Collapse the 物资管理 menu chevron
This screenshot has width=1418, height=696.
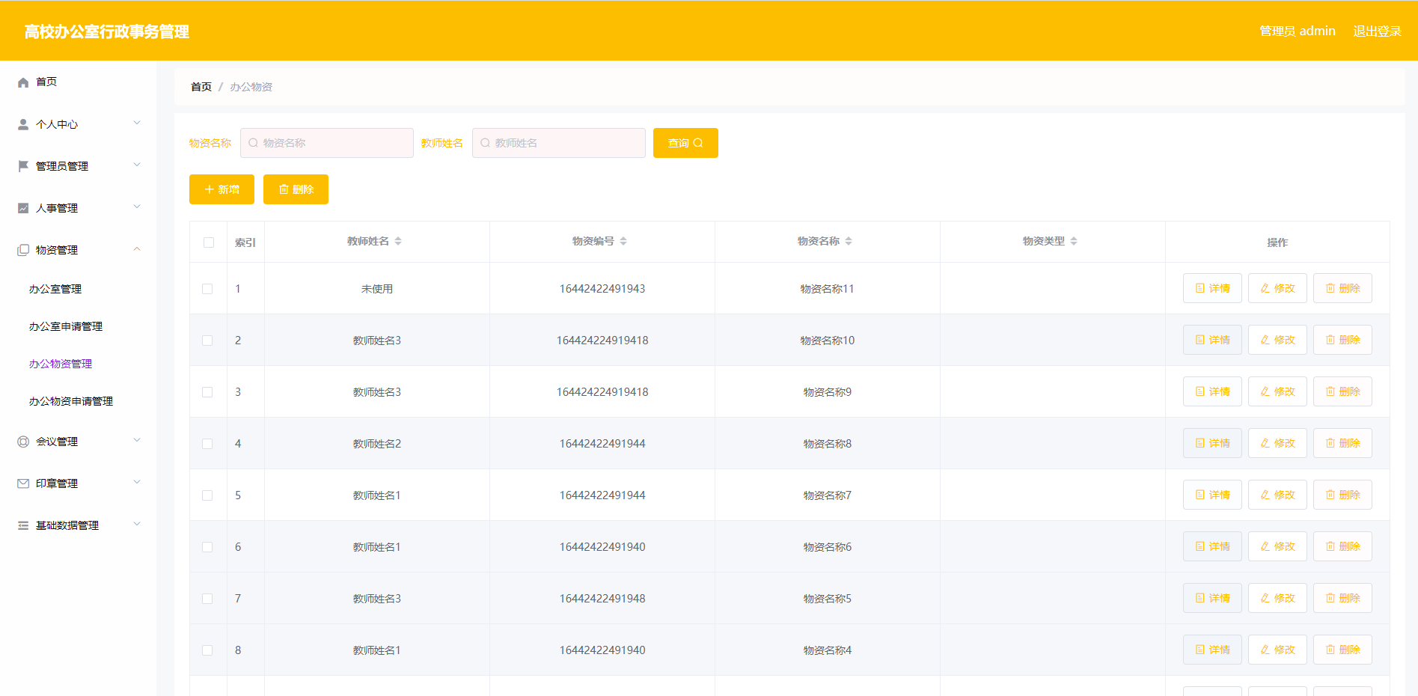[137, 248]
